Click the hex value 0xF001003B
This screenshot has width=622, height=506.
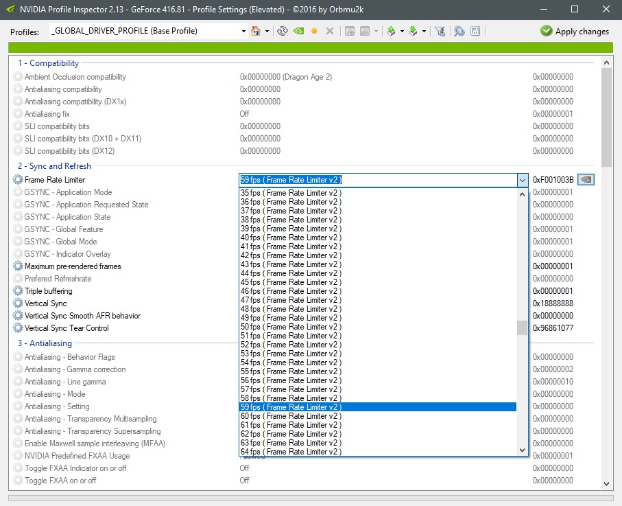coord(553,179)
